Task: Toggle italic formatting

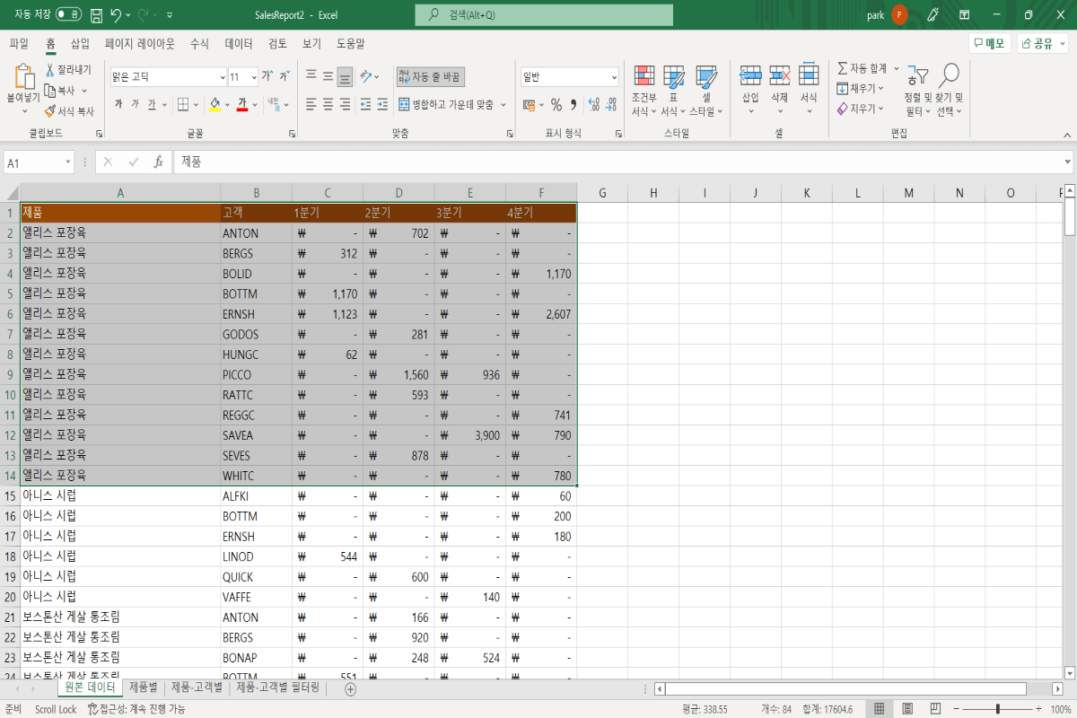Action: tap(135, 105)
